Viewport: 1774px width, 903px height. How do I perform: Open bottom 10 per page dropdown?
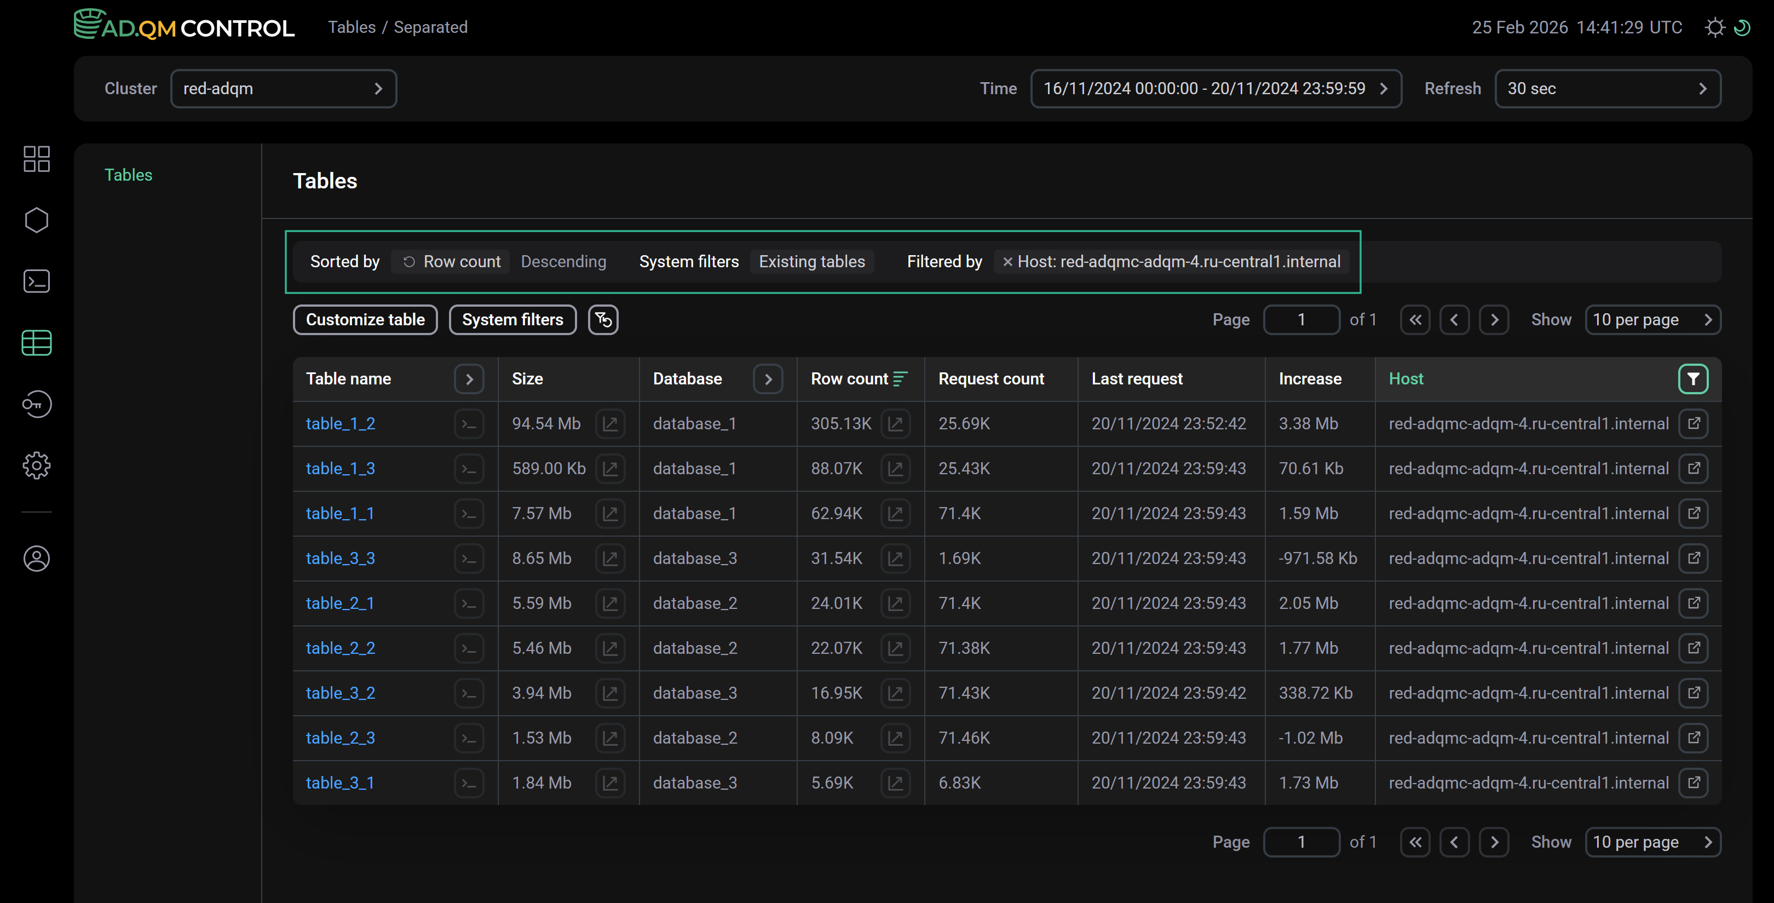click(x=1653, y=842)
